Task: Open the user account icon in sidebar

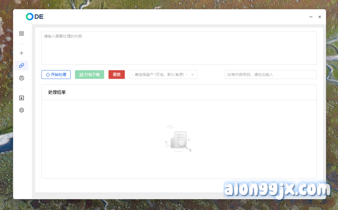Action: click(21, 78)
